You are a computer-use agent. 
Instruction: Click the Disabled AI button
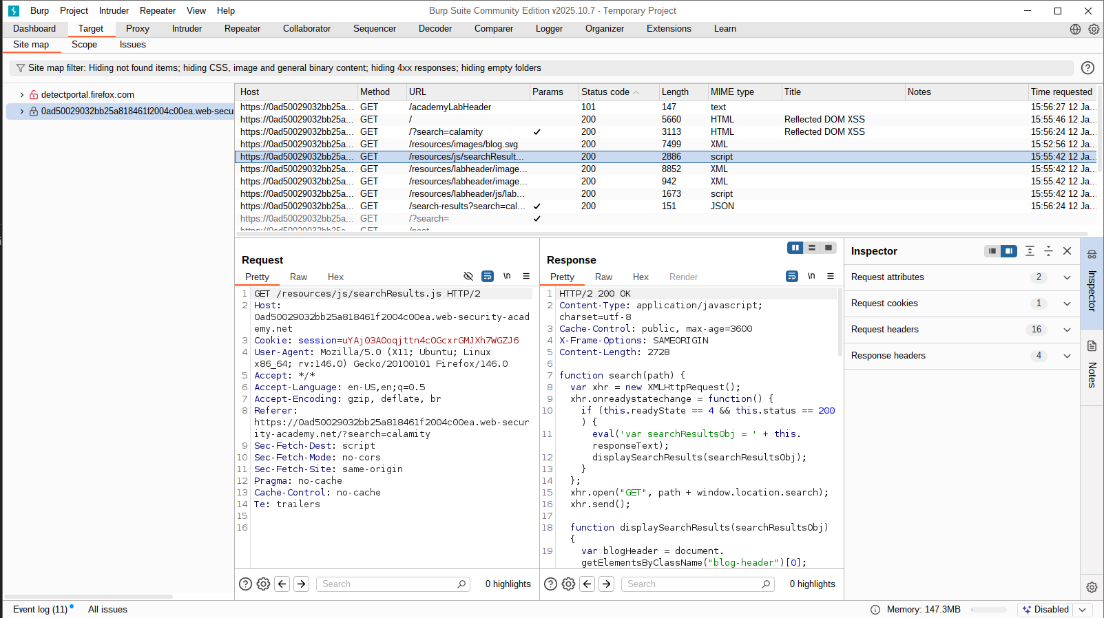[x=1045, y=610]
